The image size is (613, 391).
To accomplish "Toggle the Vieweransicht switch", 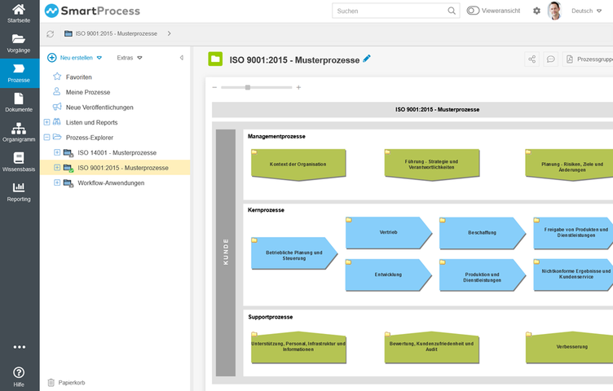I will pyautogui.click(x=474, y=11).
